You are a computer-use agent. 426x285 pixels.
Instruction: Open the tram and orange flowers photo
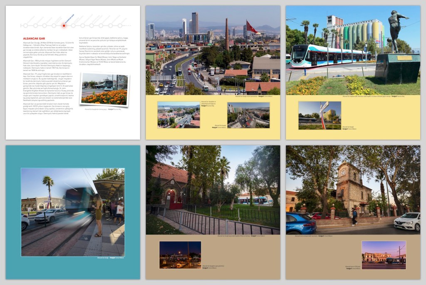[104, 89]
